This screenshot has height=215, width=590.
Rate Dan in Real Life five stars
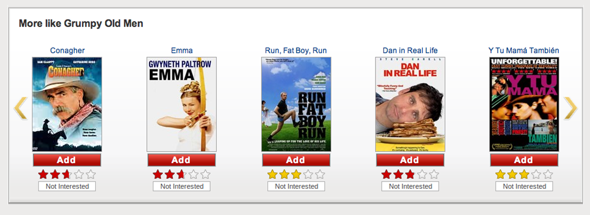434,174
